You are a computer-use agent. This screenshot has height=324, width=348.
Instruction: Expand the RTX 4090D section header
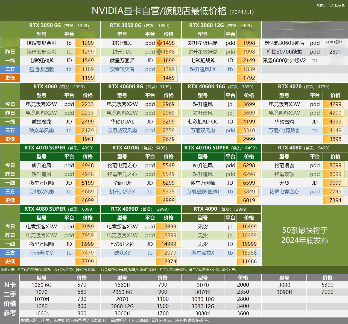click(x=141, y=209)
